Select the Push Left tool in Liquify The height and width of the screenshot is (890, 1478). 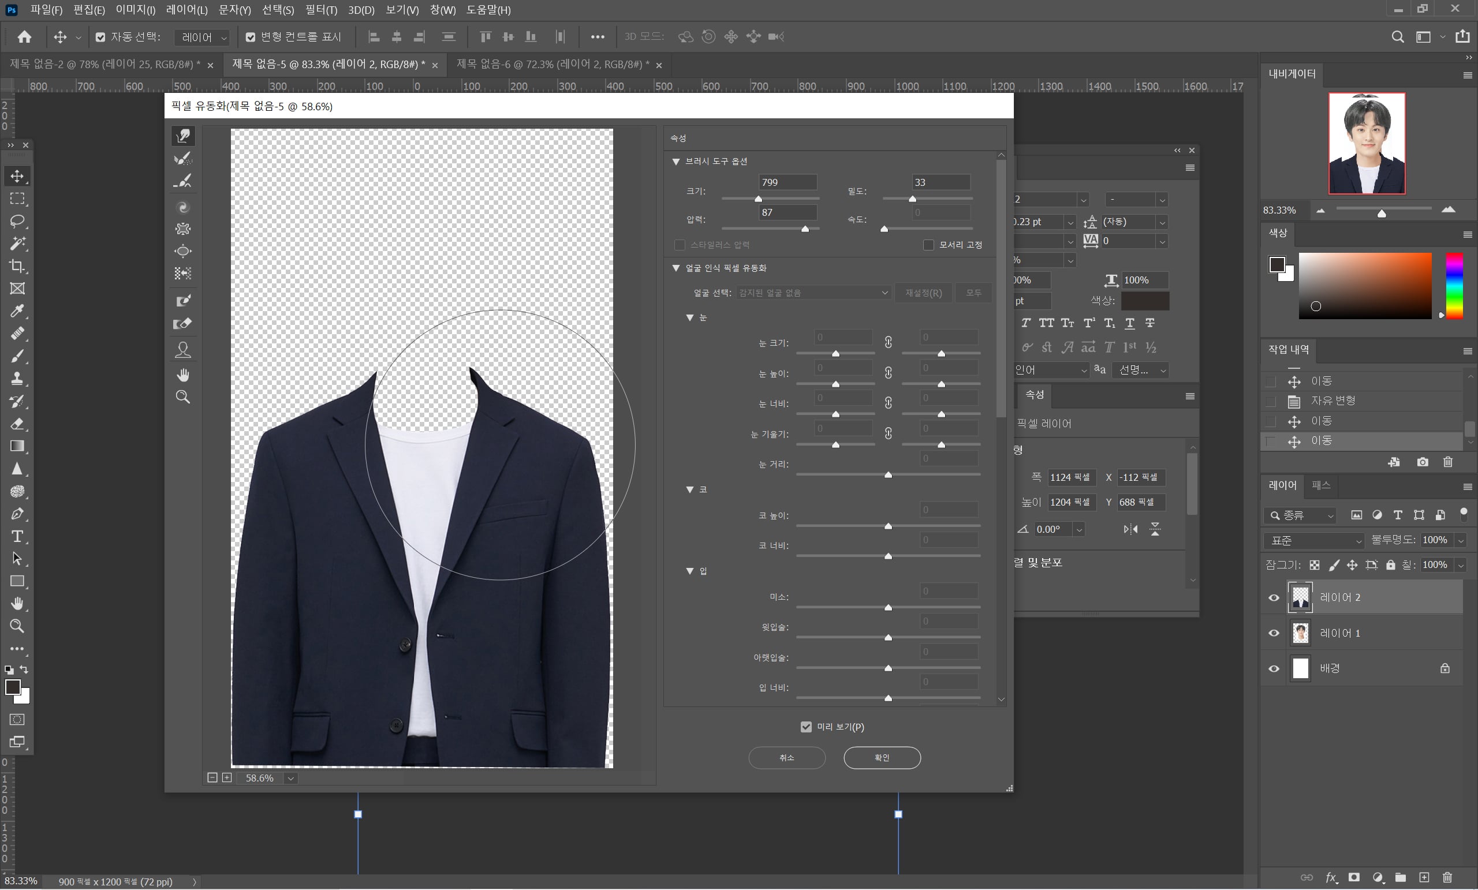tap(183, 274)
